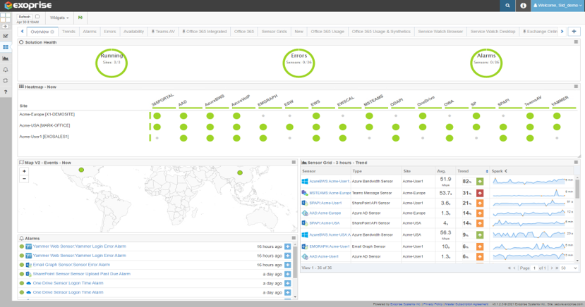Click the Errors sensors gauge
The height and width of the screenshot is (307, 585).
[x=298, y=63]
